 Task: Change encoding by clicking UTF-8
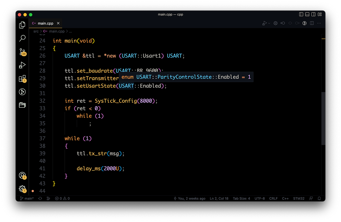[259, 198]
